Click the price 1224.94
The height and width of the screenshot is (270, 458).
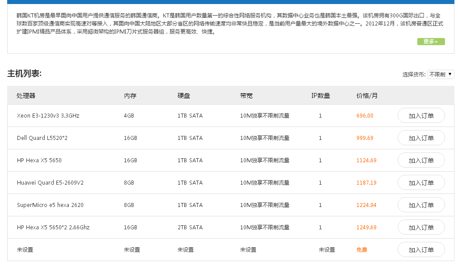pyautogui.click(x=366, y=205)
